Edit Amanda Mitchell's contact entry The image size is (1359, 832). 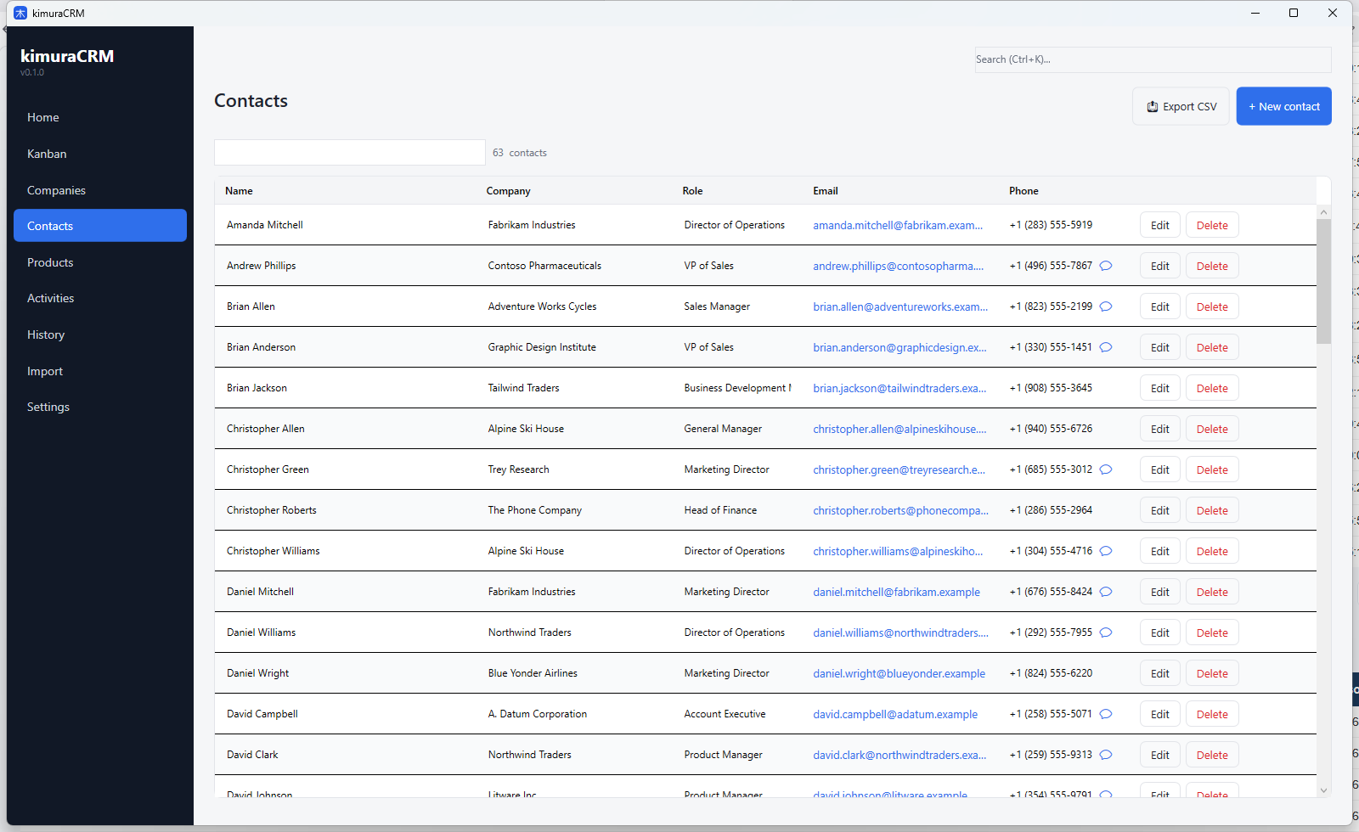click(1159, 224)
